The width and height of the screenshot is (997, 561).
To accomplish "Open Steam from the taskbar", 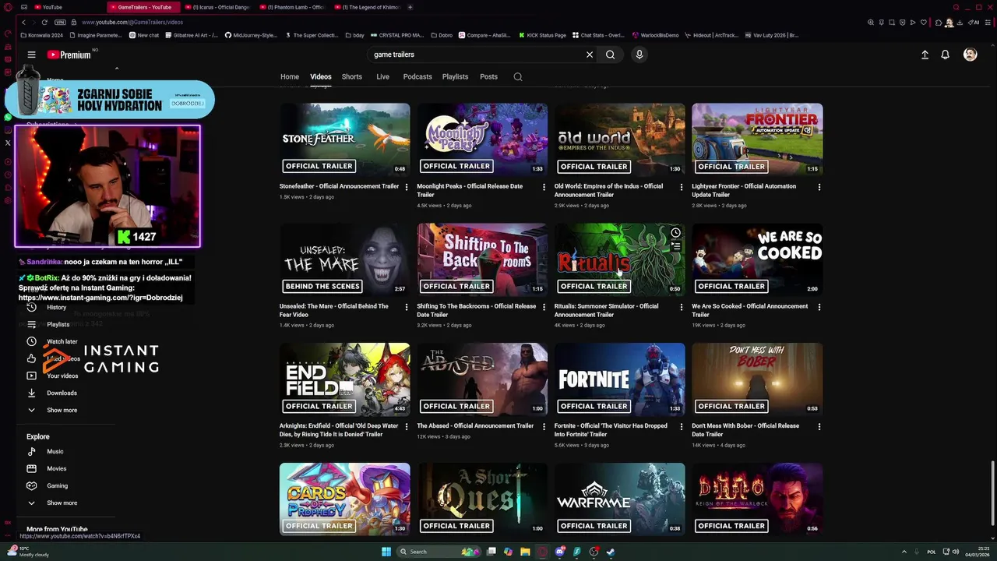I will click(x=611, y=552).
